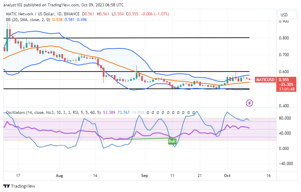Click the blue BB upper value 0.581
Image resolution: width=301 pixels, height=192 pixels.
69,20
